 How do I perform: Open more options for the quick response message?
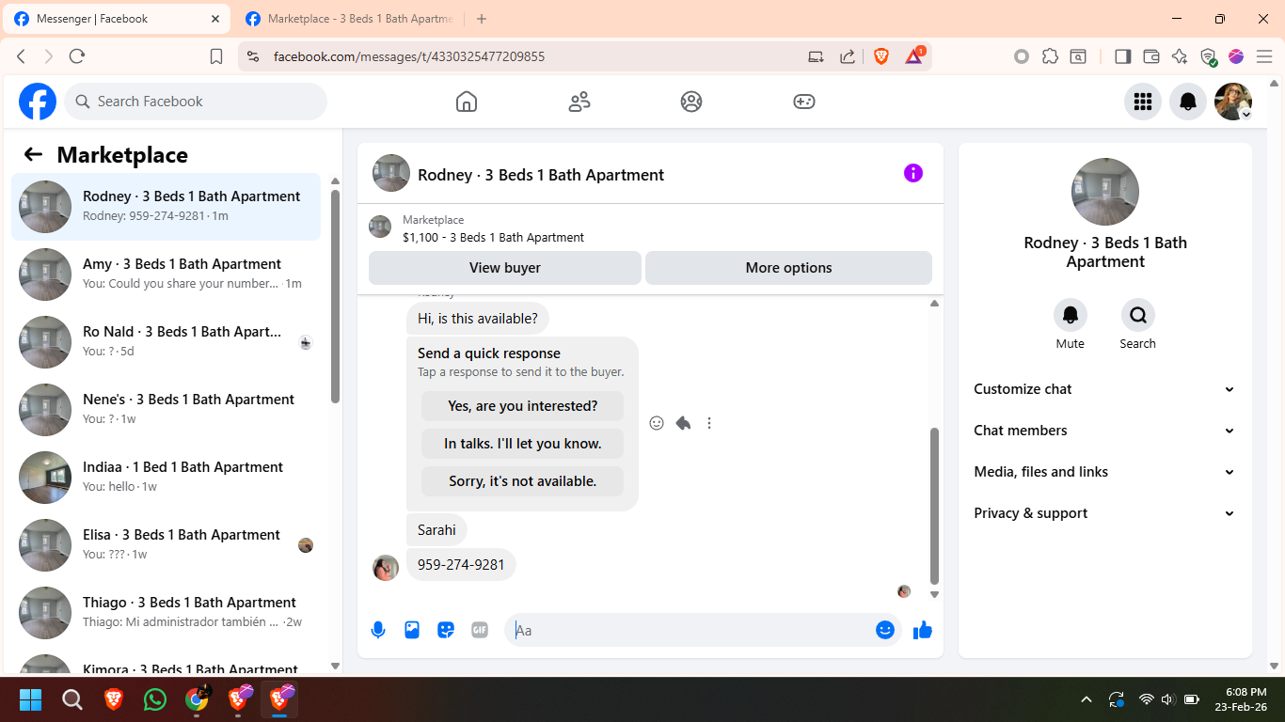pos(709,423)
